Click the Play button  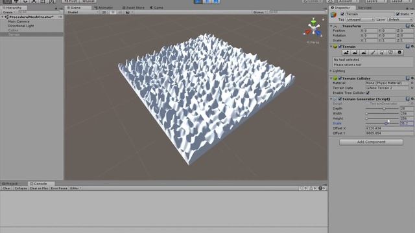point(198,1)
